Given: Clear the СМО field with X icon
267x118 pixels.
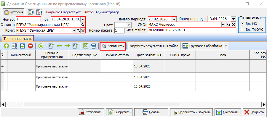Looking at the screenshot, I should (x=234, y=25).
